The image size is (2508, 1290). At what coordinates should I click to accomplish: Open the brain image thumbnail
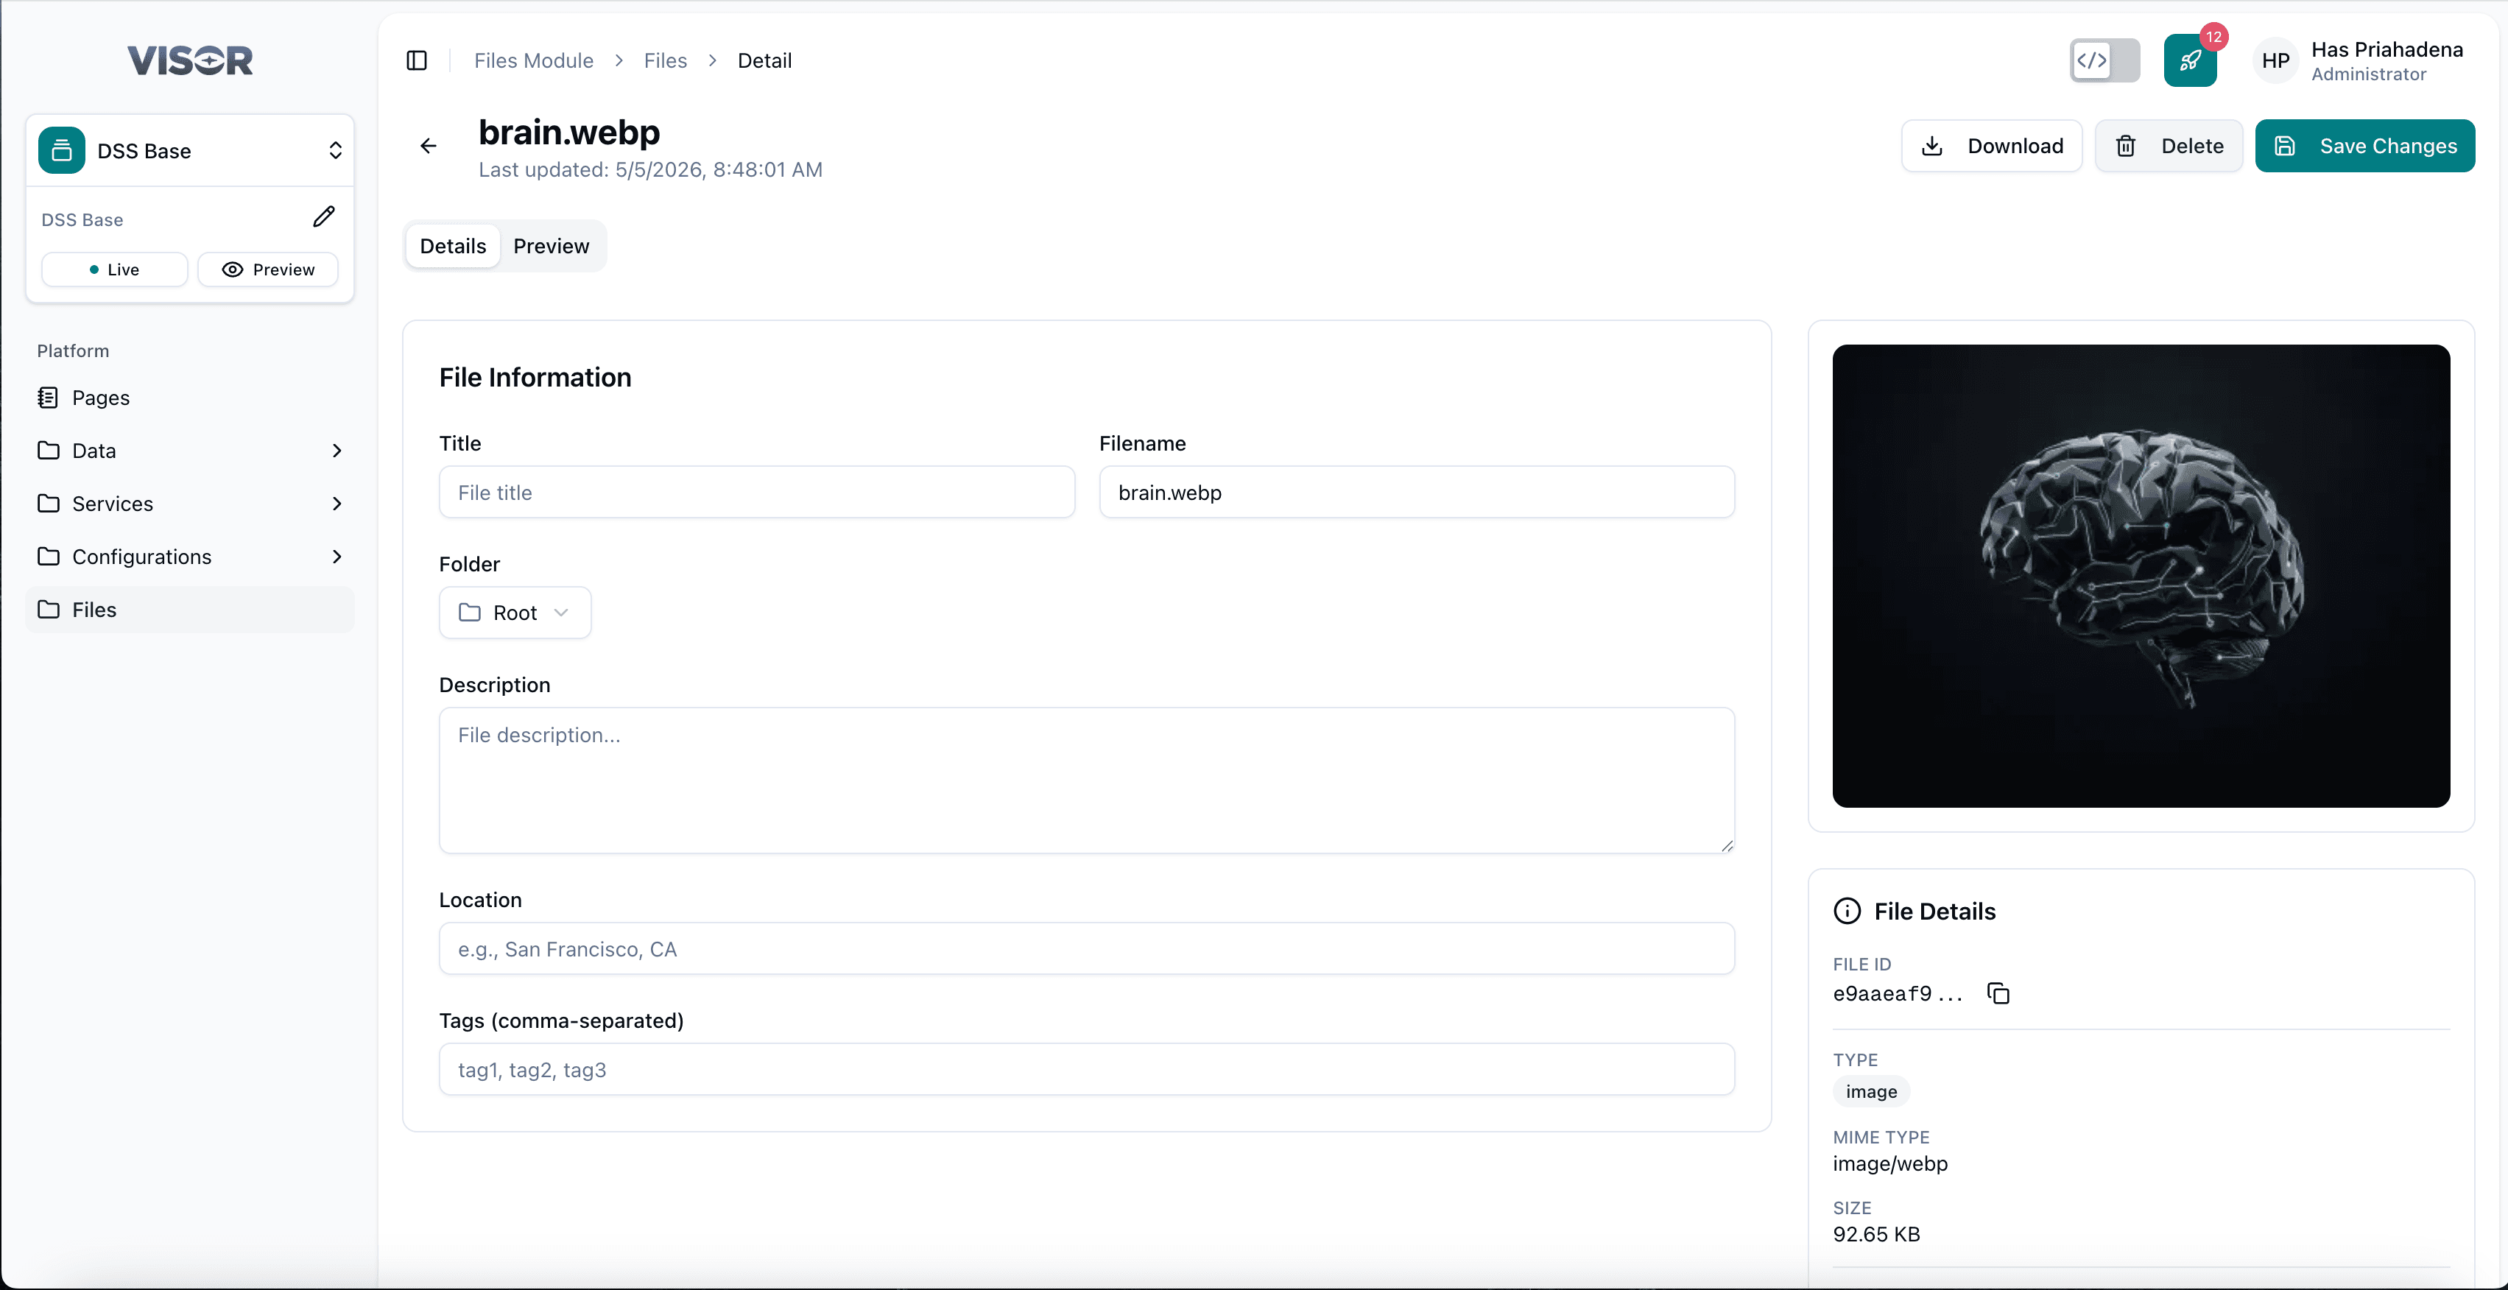click(x=2141, y=575)
